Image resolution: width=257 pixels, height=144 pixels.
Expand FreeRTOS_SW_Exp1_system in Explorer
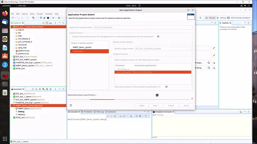12,63
